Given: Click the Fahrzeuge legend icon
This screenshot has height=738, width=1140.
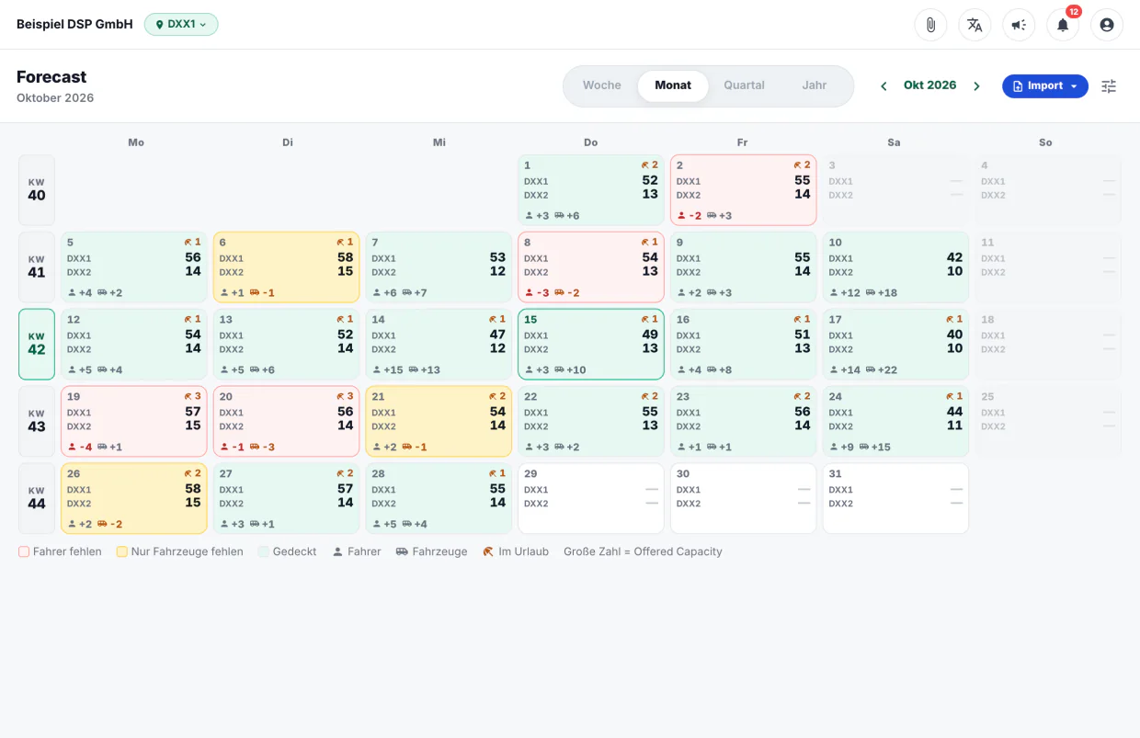Looking at the screenshot, I should coord(402,552).
